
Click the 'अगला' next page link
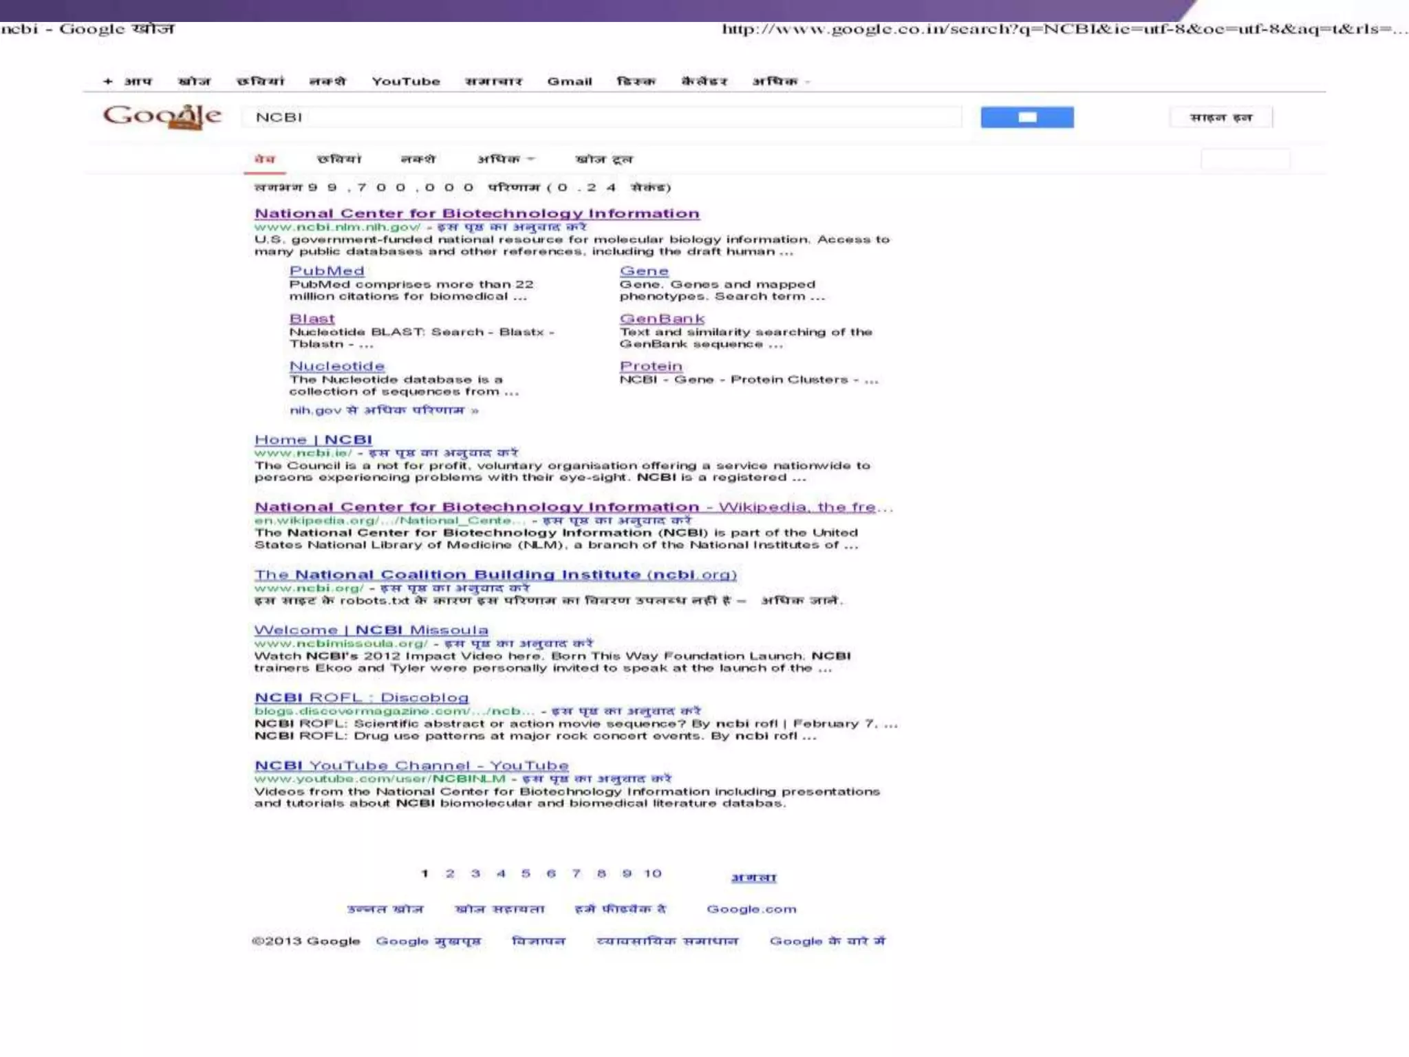pos(753,877)
